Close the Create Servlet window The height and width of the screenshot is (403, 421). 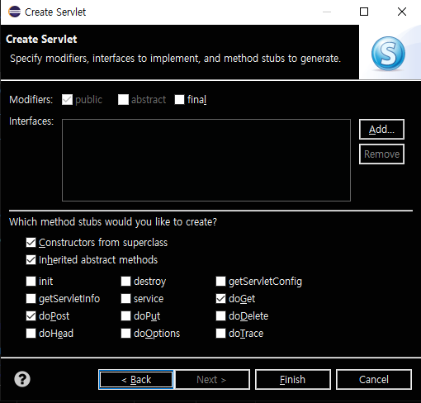[402, 12]
